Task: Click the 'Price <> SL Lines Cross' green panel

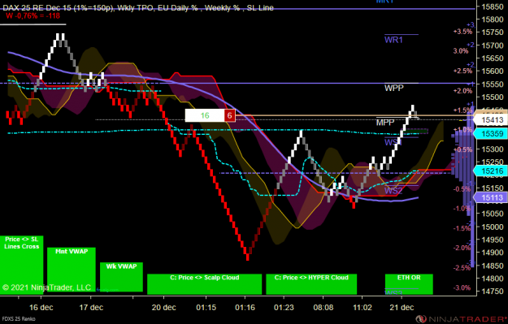Action: (21, 265)
